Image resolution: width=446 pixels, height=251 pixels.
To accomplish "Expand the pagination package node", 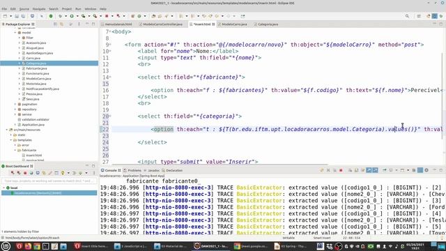I will coord(15,104).
